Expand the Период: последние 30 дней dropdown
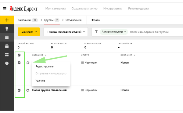Screen dimensions: 183x113 pos(66,32)
